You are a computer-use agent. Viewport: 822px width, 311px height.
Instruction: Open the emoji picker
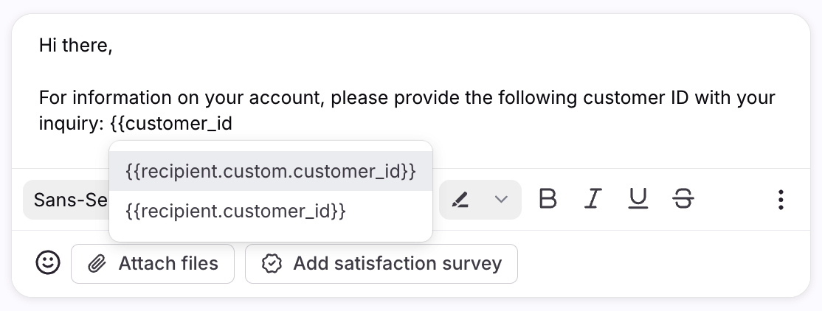[48, 263]
